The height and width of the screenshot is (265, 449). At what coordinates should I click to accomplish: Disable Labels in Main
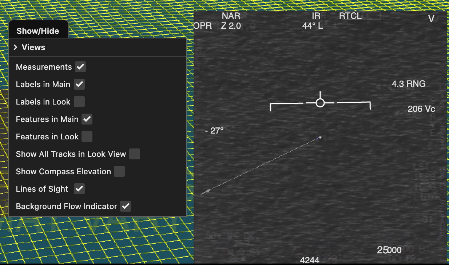pyautogui.click(x=79, y=84)
